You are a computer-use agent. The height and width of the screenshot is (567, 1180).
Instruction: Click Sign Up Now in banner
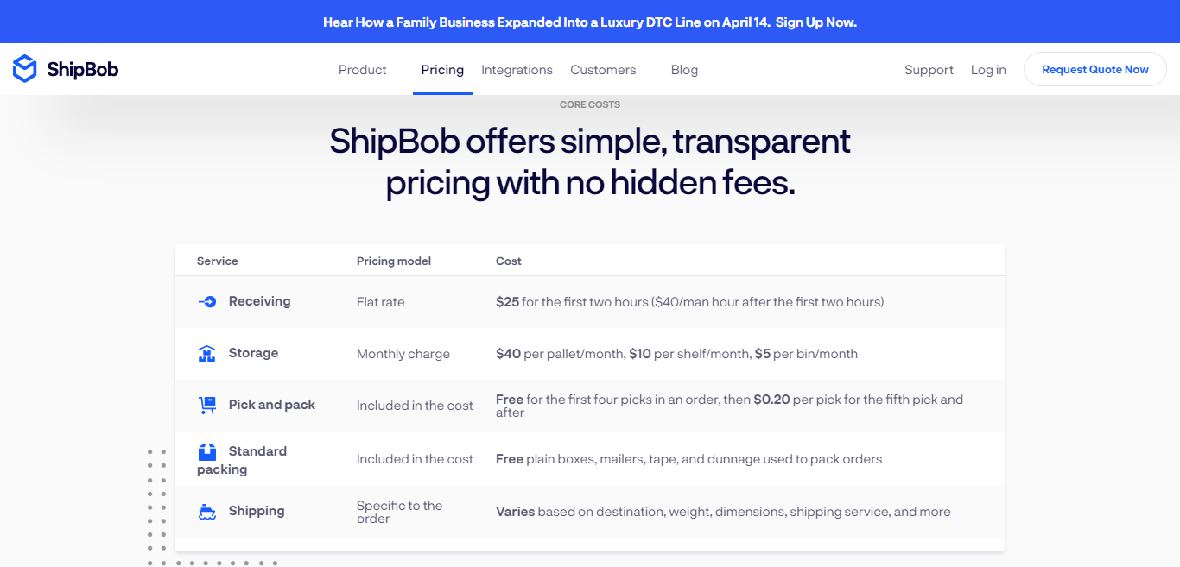[816, 22]
